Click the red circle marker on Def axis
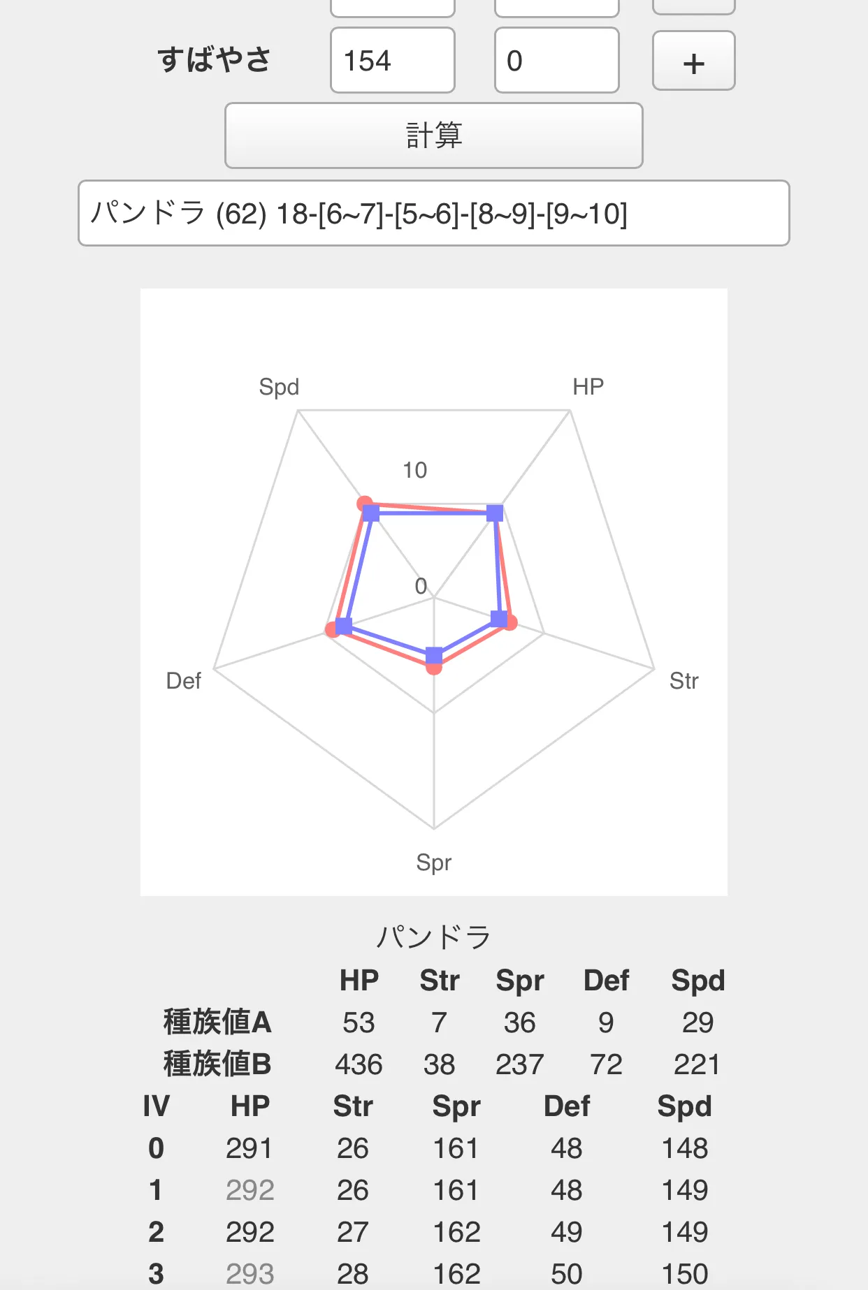This screenshot has height=1290, width=868. coord(333,629)
